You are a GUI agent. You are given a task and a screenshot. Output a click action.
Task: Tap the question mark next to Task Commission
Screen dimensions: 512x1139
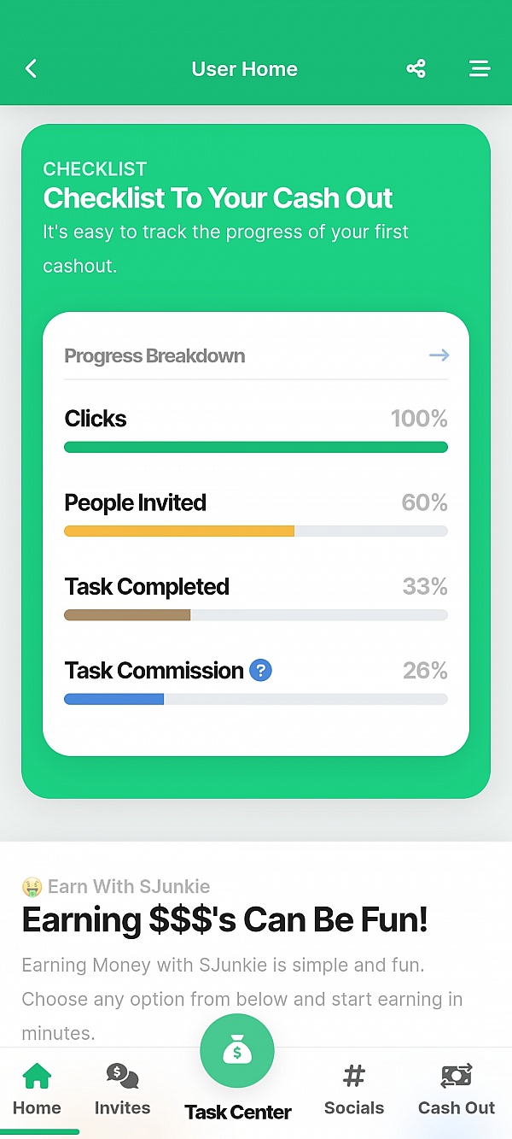pos(260,671)
